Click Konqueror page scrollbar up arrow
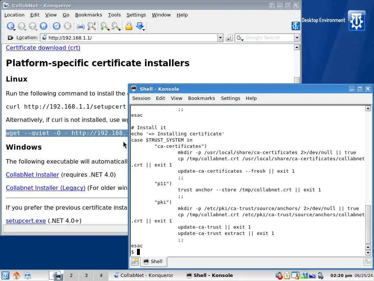 [297, 47]
